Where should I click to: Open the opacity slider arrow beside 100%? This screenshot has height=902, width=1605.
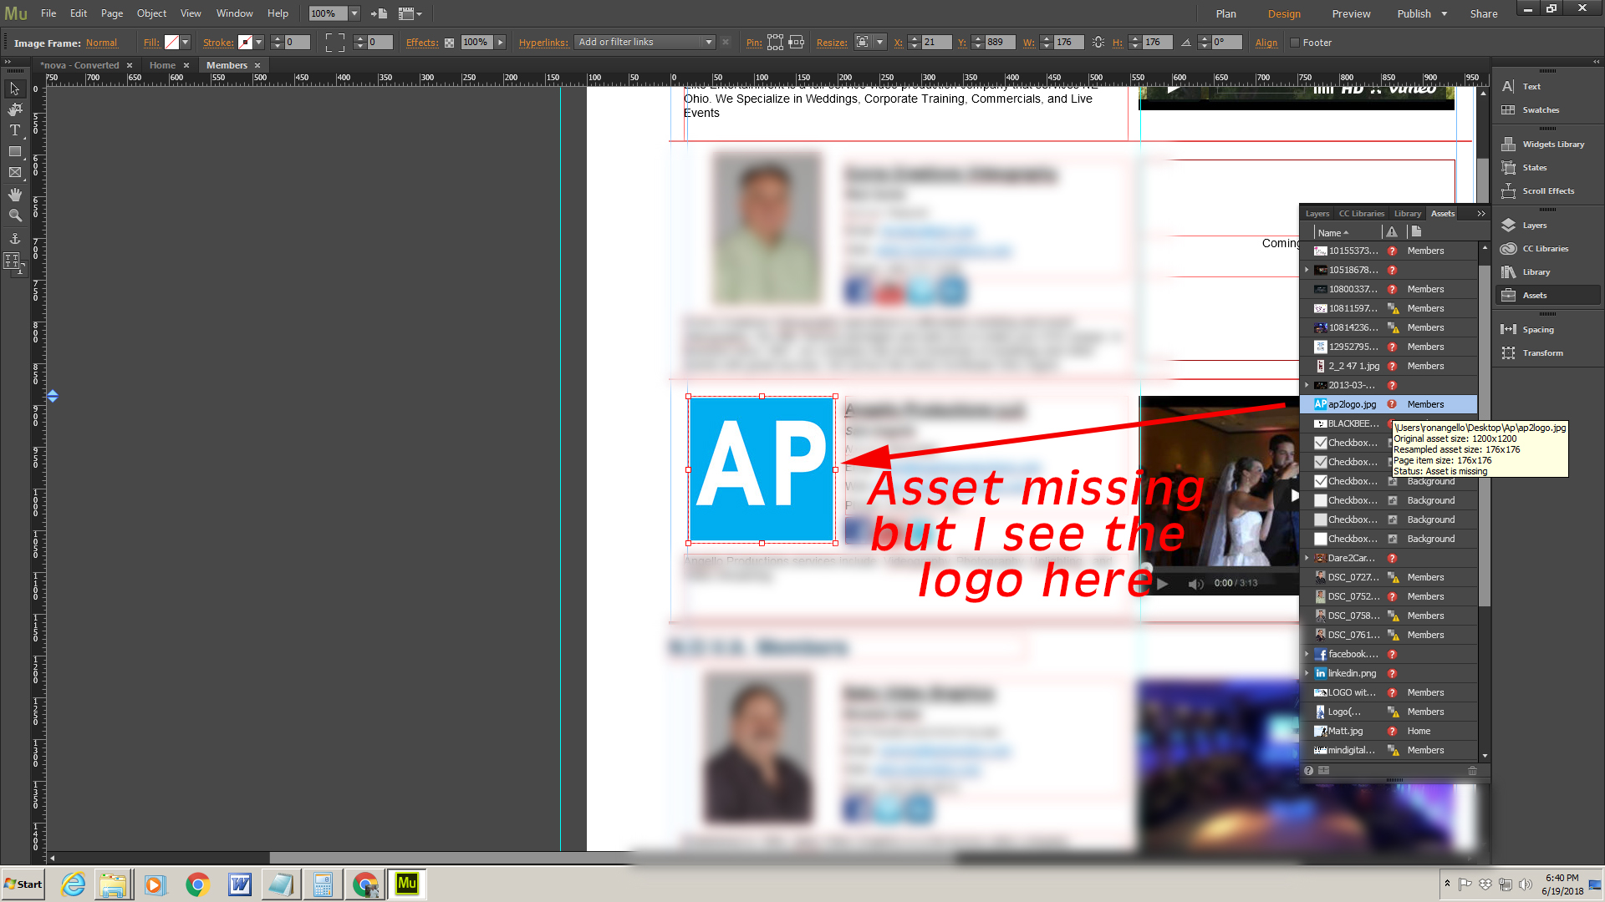[501, 42]
